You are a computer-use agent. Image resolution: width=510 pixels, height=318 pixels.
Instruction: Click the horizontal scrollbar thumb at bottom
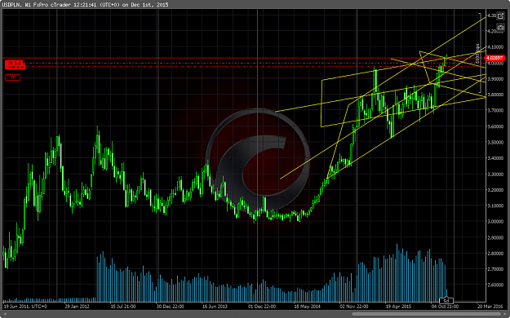426,314
